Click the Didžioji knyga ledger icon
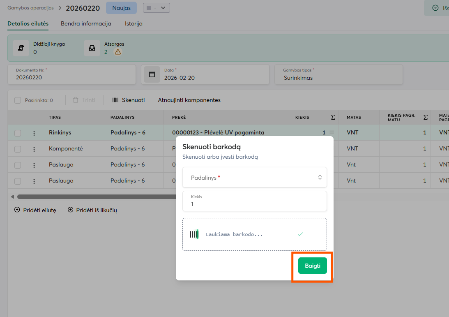The width and height of the screenshot is (449, 317). click(x=21, y=48)
